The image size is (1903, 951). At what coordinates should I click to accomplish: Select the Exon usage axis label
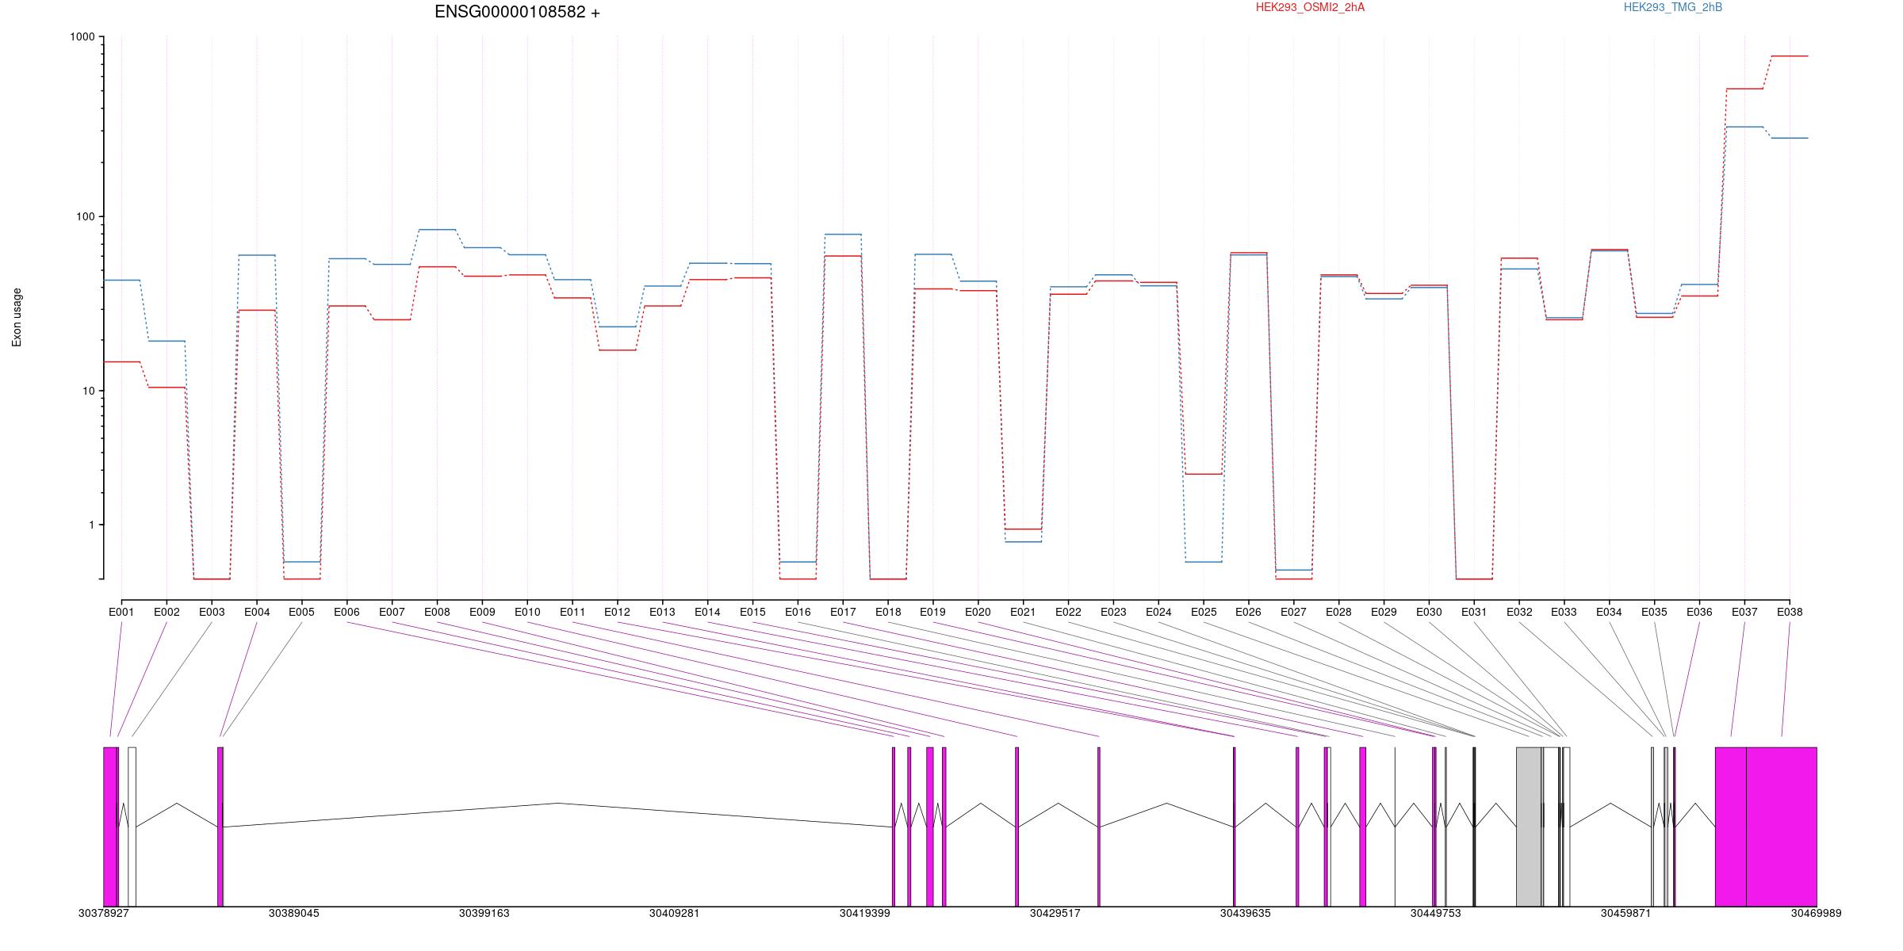pyautogui.click(x=17, y=317)
